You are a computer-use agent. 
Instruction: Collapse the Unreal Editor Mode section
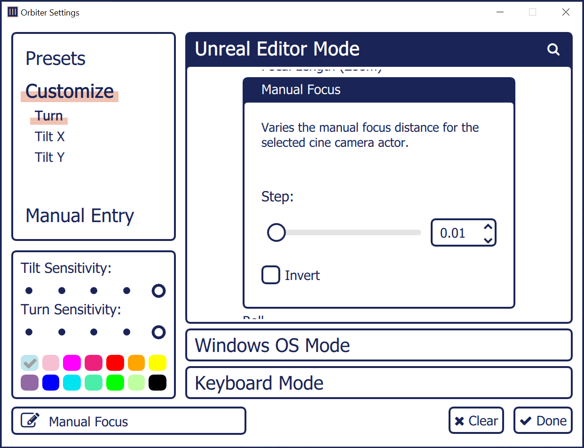click(379, 49)
